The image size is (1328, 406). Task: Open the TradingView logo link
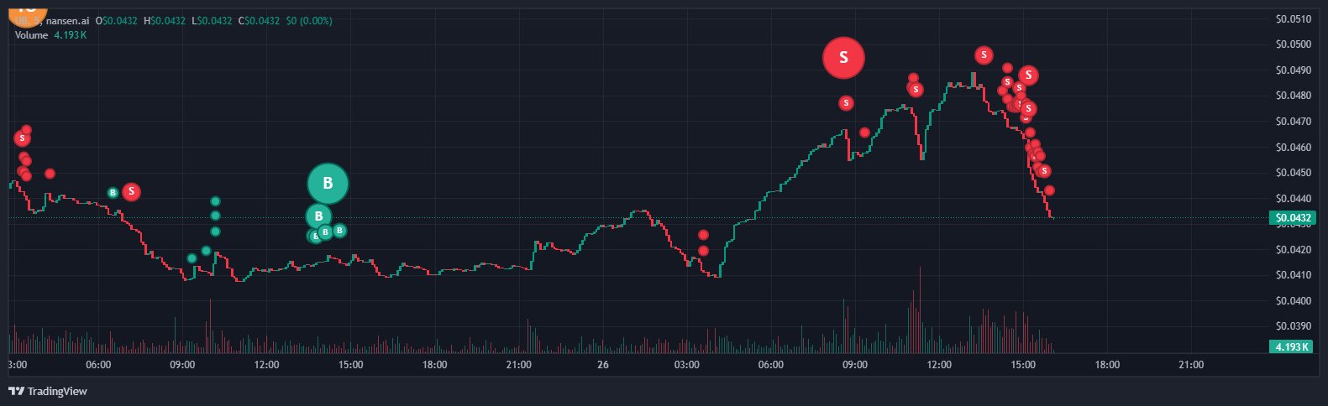pos(48,391)
